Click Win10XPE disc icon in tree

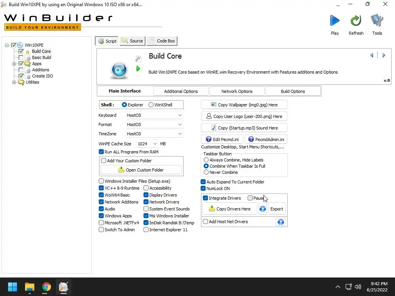pos(20,45)
